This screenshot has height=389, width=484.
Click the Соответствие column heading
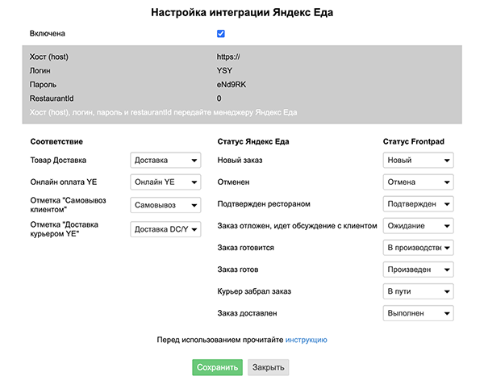(56, 142)
